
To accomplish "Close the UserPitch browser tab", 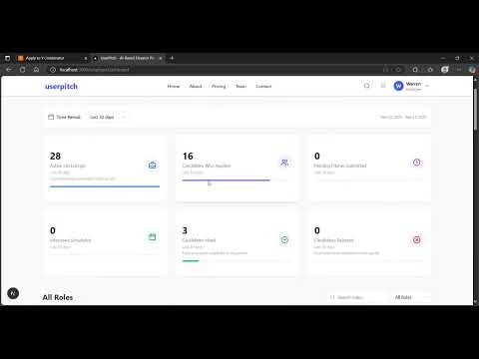I will point(161,58).
